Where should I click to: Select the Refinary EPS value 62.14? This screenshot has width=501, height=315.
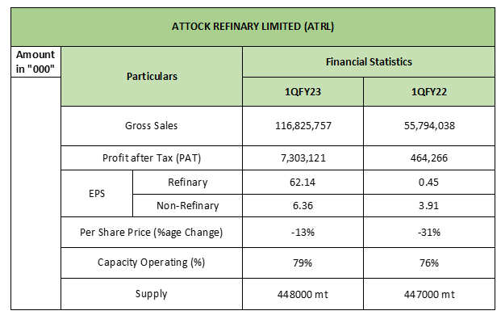tap(303, 183)
